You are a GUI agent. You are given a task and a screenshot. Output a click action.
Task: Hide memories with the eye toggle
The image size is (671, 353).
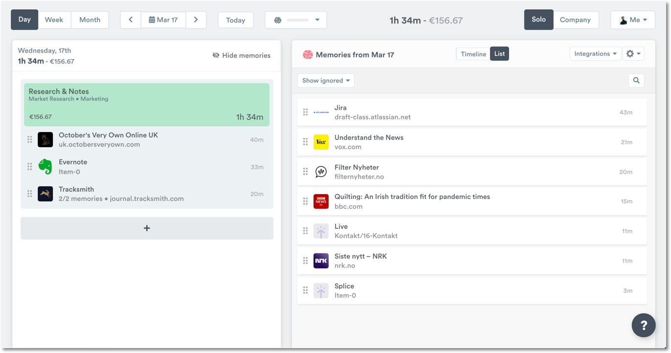pos(242,55)
